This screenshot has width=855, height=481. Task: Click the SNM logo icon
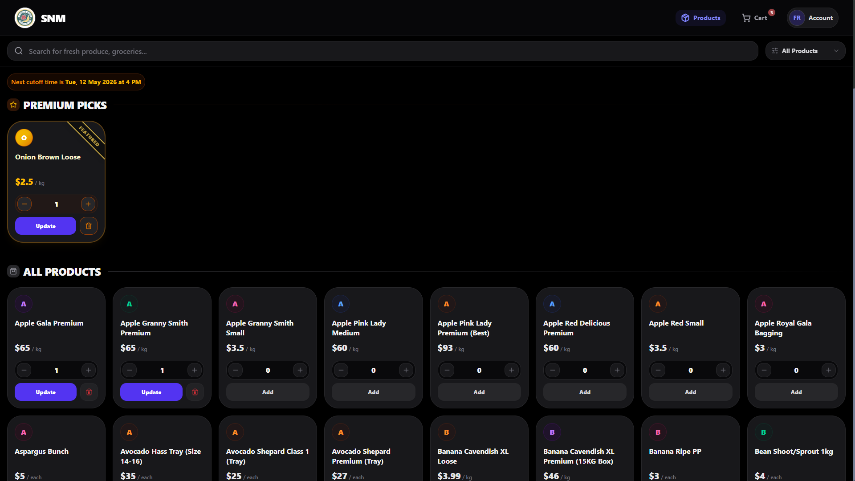pos(25,18)
